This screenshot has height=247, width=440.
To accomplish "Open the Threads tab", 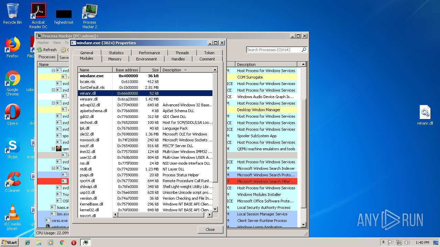I will tap(182, 53).
